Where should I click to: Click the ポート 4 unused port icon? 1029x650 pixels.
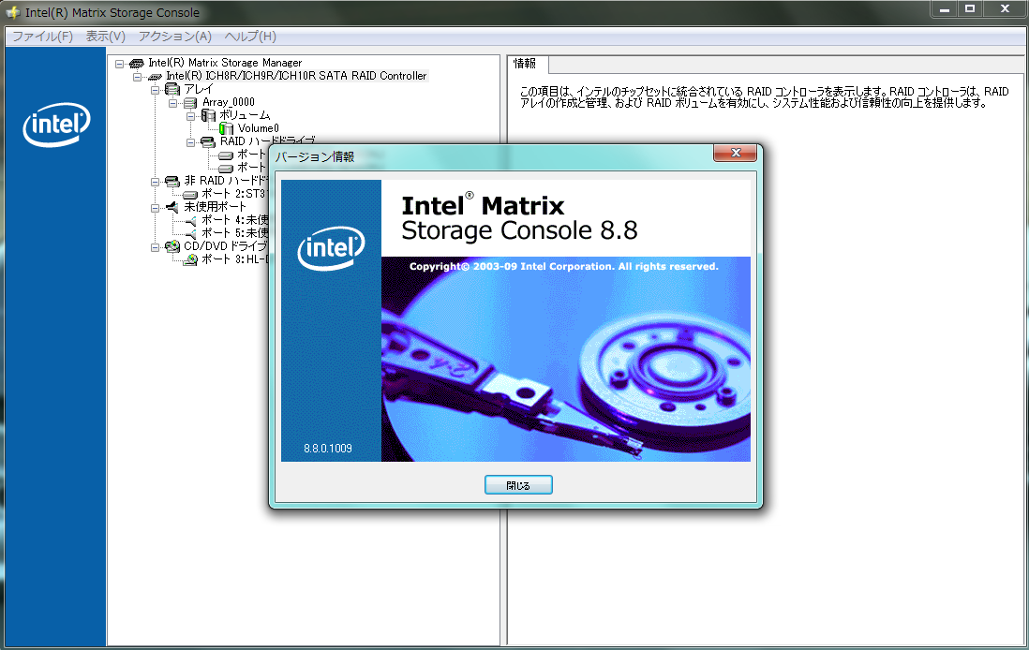coord(191,221)
